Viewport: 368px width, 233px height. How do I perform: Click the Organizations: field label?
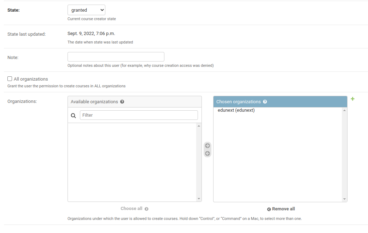click(22, 101)
